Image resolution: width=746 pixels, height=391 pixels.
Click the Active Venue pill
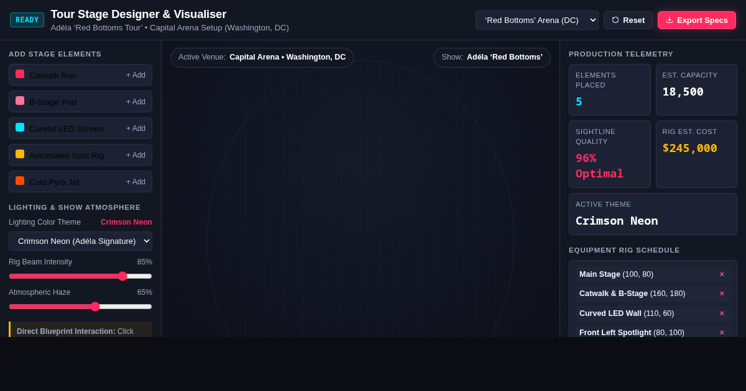click(x=262, y=58)
